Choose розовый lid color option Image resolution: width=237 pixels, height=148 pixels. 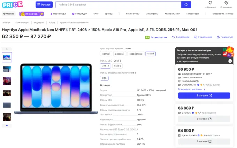pyautogui.click(x=120, y=54)
